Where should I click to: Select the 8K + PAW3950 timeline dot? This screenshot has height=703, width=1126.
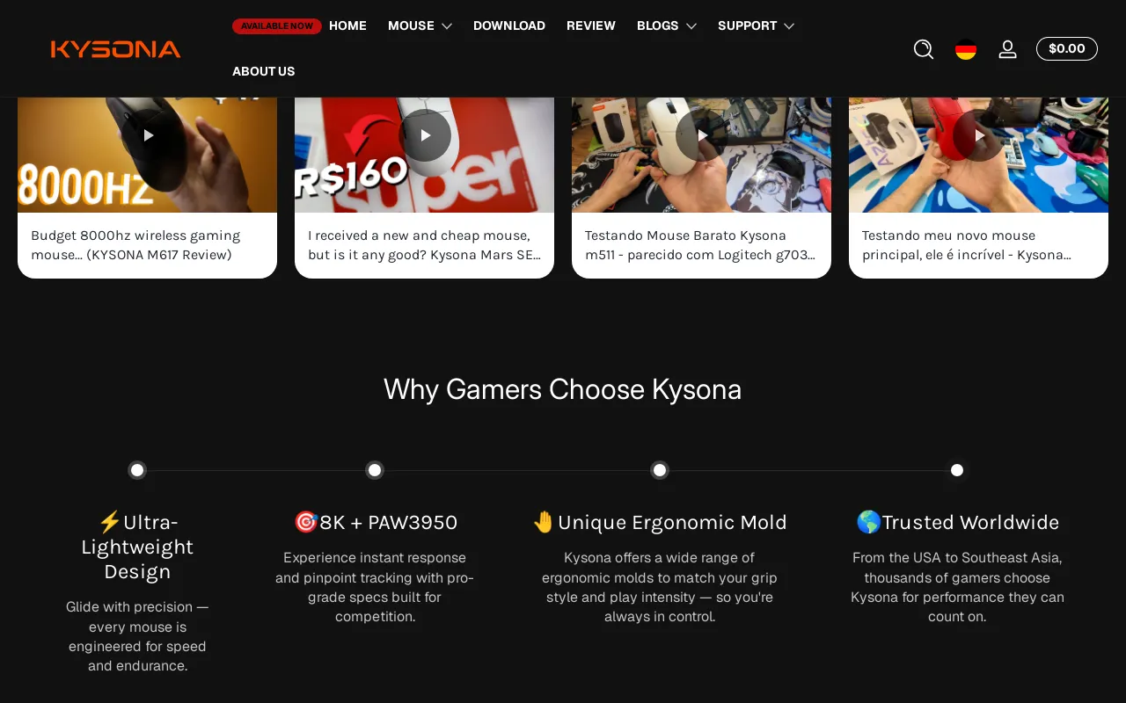pos(375,470)
